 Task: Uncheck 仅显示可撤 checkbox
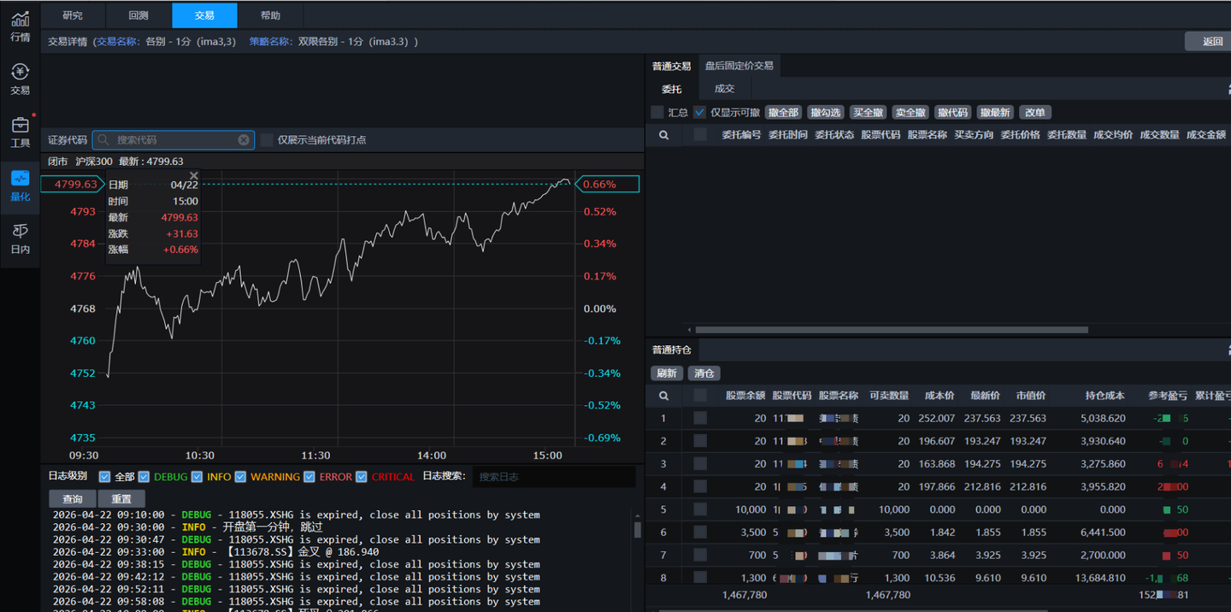(700, 113)
